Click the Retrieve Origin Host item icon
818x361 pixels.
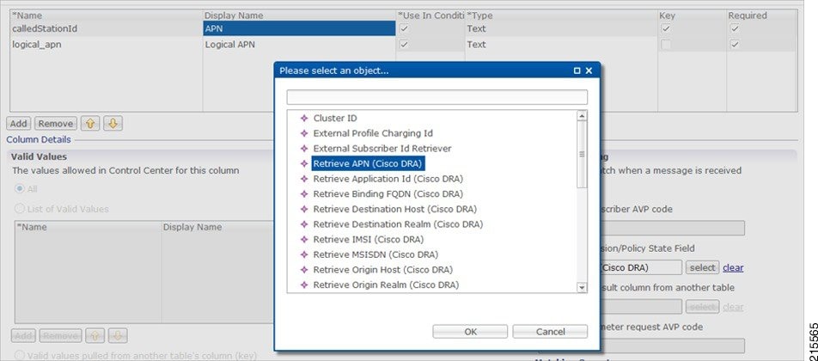click(305, 270)
